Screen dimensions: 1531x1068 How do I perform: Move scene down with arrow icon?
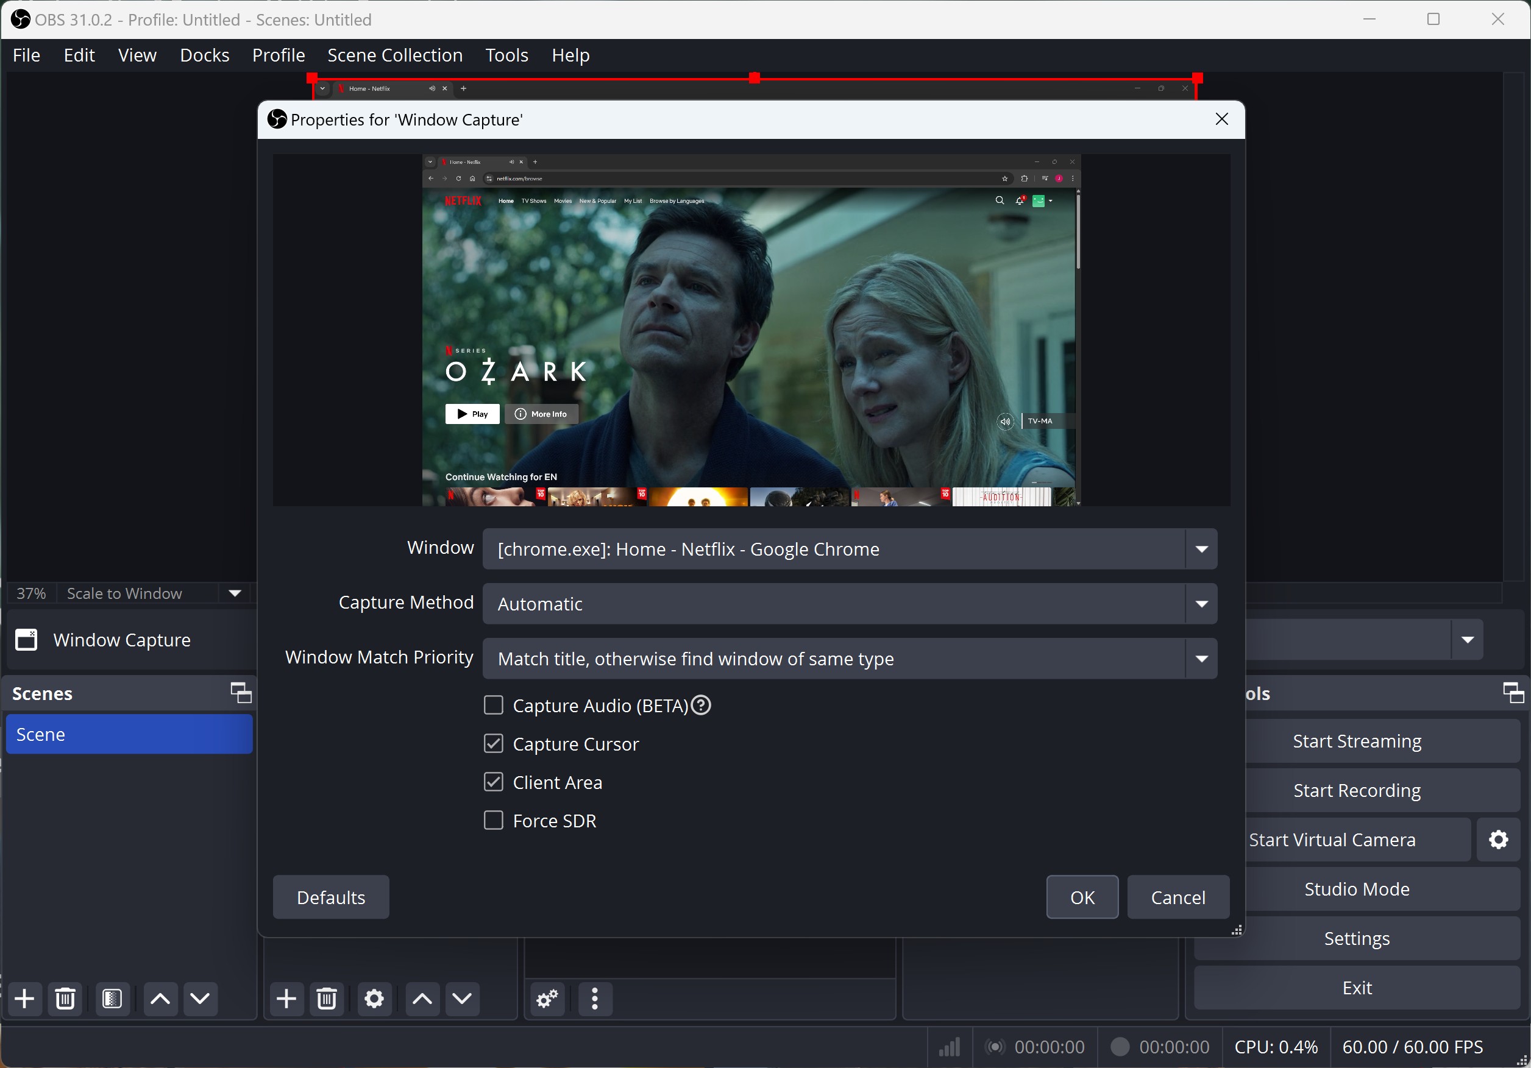(x=200, y=998)
